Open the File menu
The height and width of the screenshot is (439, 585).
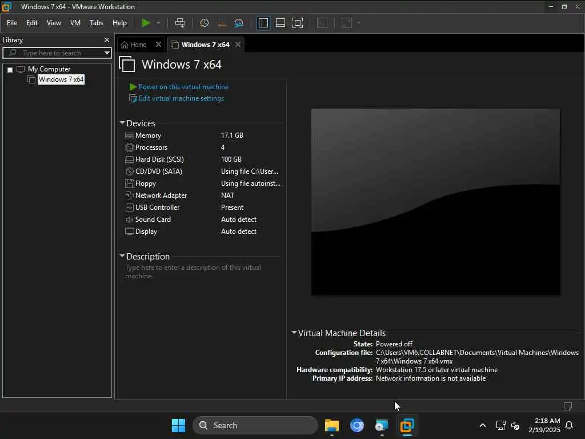[12, 23]
